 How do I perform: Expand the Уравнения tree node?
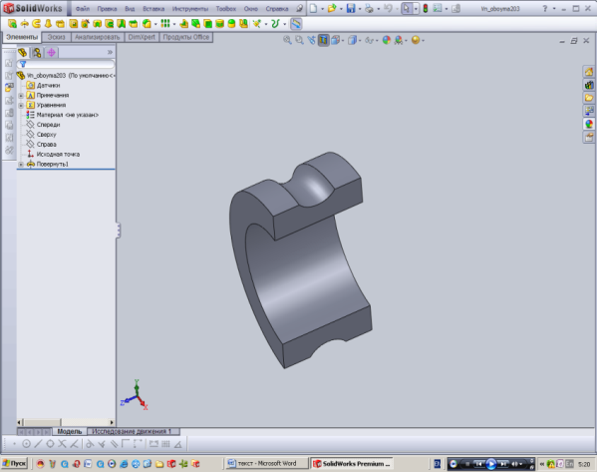coord(21,105)
